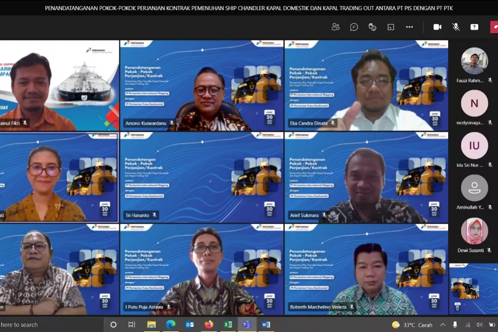Click the "Roberth Marchelino Verieza" name label
Viewport: 498px width, 332px height.
[318, 307]
